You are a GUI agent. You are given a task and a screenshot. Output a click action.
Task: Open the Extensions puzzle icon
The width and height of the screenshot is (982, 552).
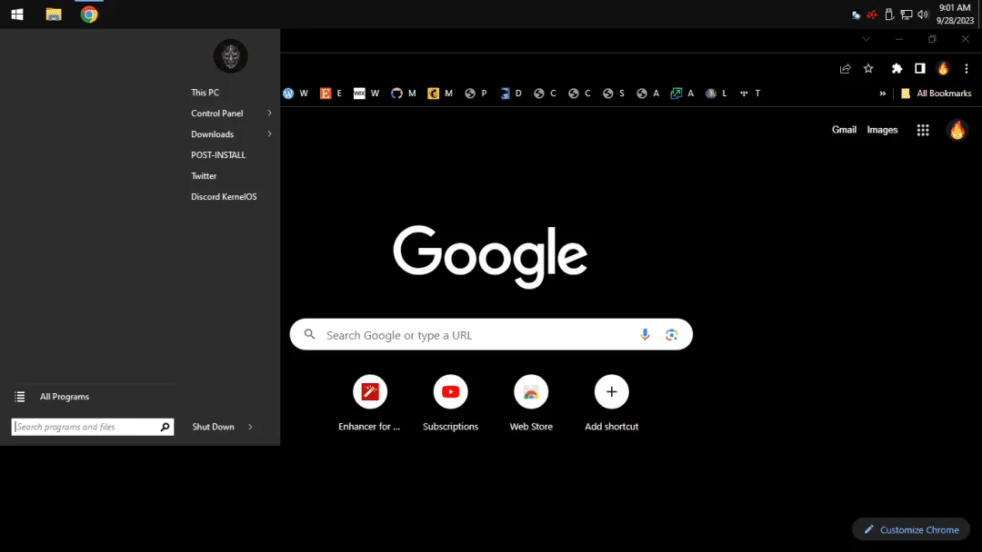tap(897, 69)
